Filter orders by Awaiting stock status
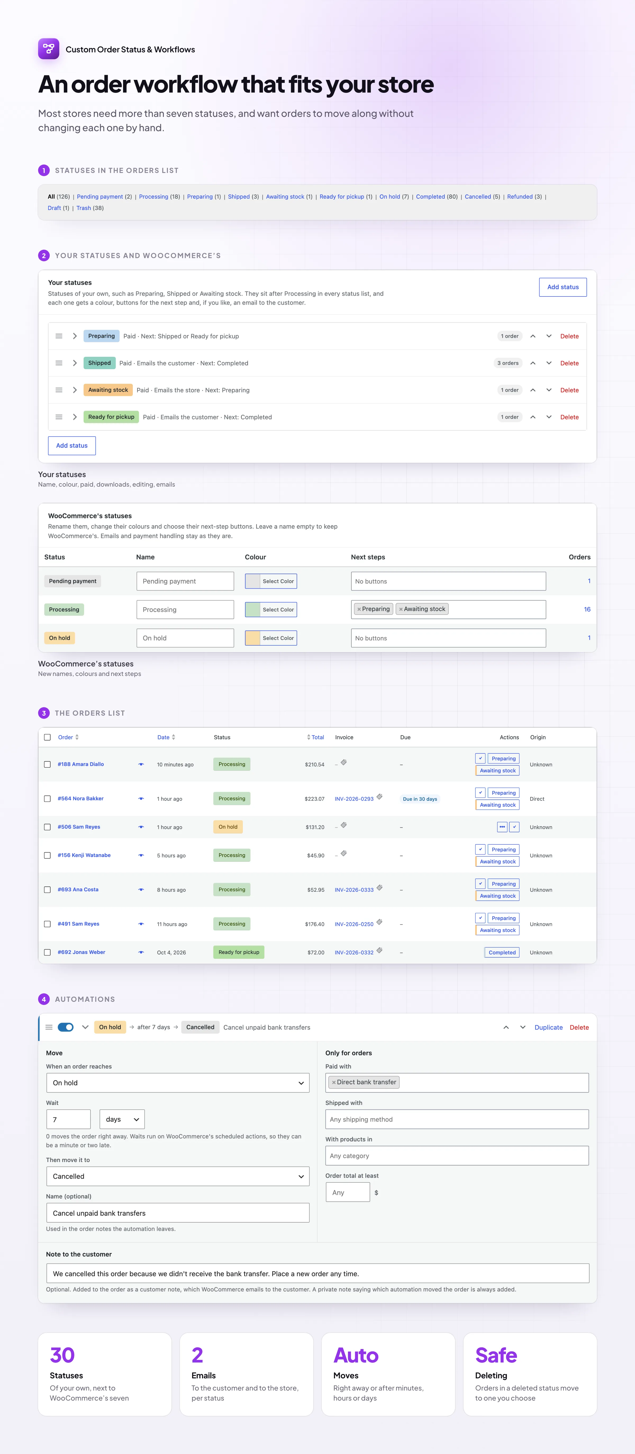 (285, 197)
